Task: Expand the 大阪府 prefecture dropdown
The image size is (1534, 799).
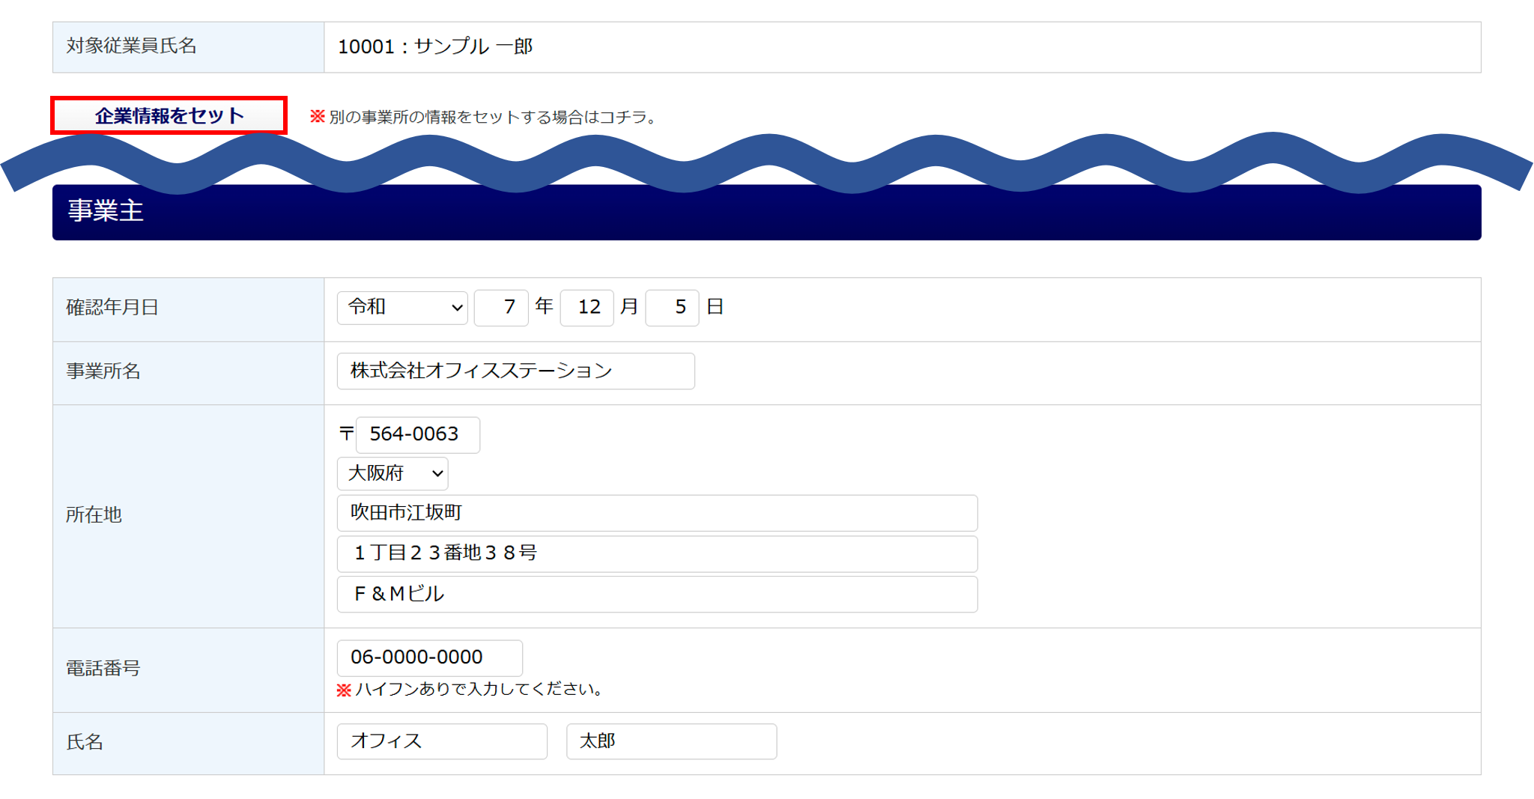Action: point(392,473)
